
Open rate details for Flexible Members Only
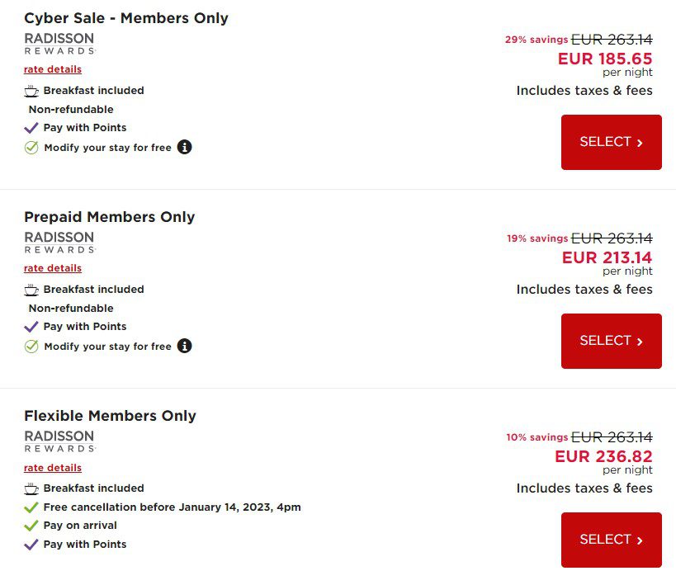(53, 468)
